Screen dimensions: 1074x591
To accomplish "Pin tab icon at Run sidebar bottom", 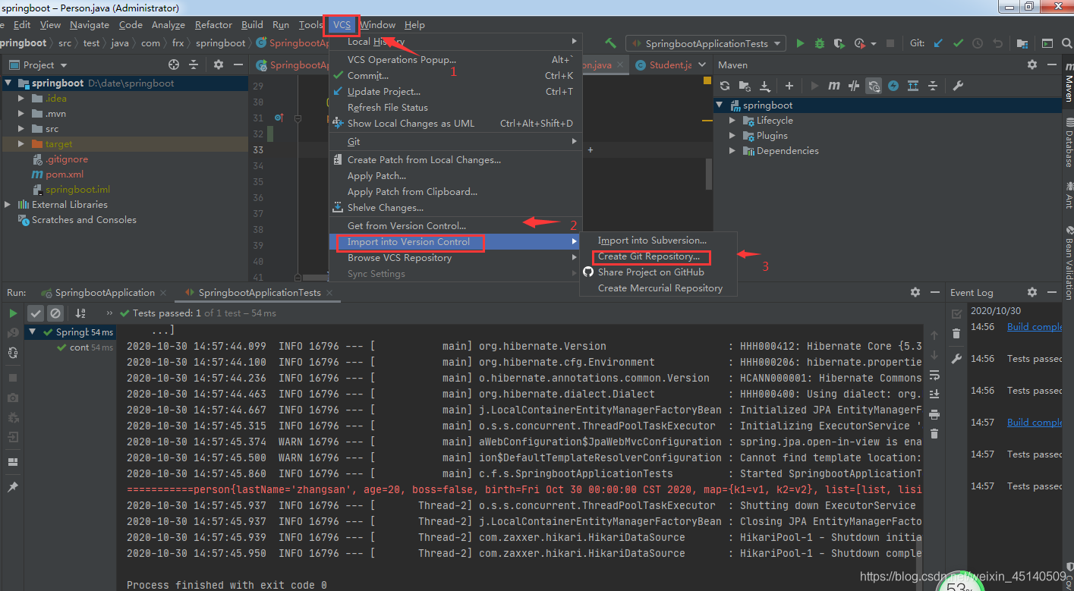I will [x=13, y=486].
